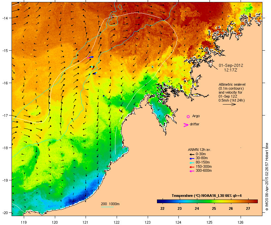Click the colorbar value 23
The width and height of the screenshot is (271, 225).
point(179,208)
